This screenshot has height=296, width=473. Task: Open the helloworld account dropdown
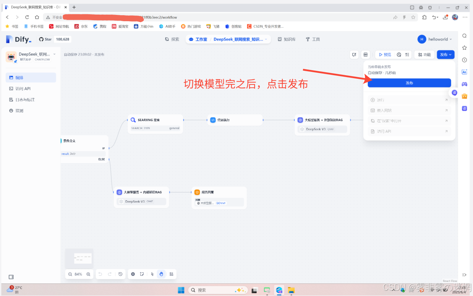(x=435, y=39)
